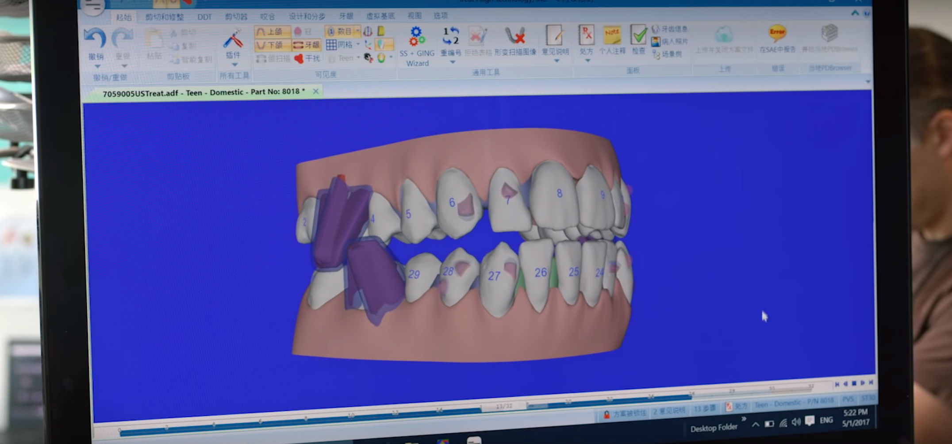This screenshot has width=952, height=444.
Task: Click the application menu round button
Action: [x=93, y=6]
